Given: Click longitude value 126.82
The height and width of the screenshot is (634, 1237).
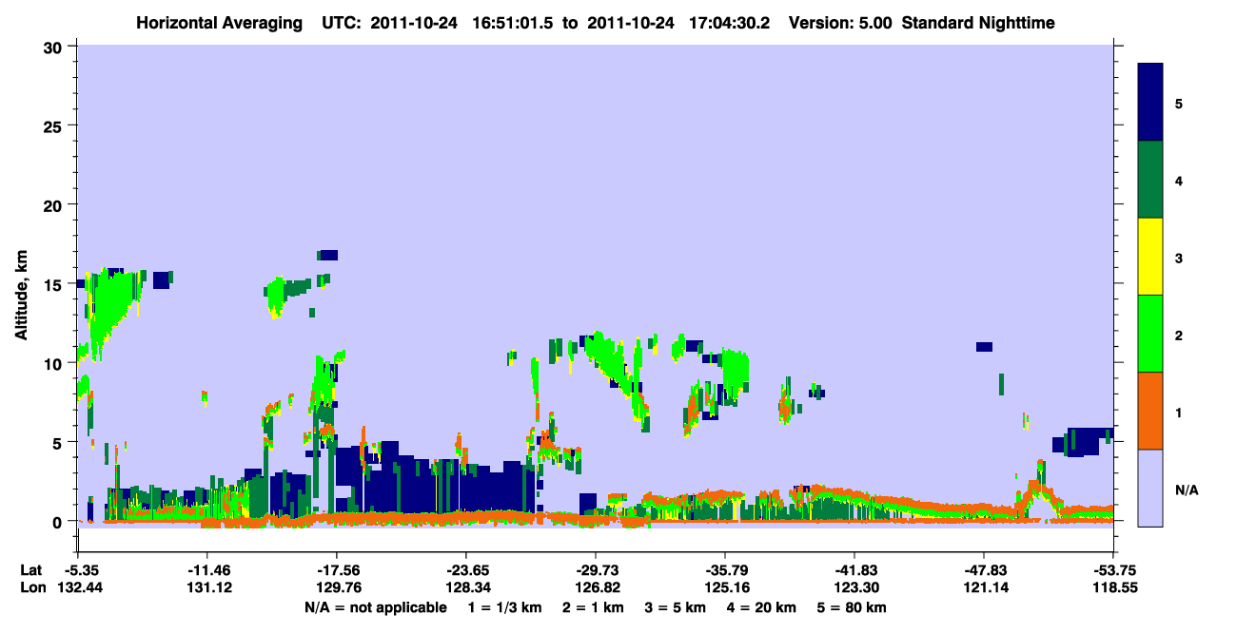Looking at the screenshot, I should [x=596, y=587].
